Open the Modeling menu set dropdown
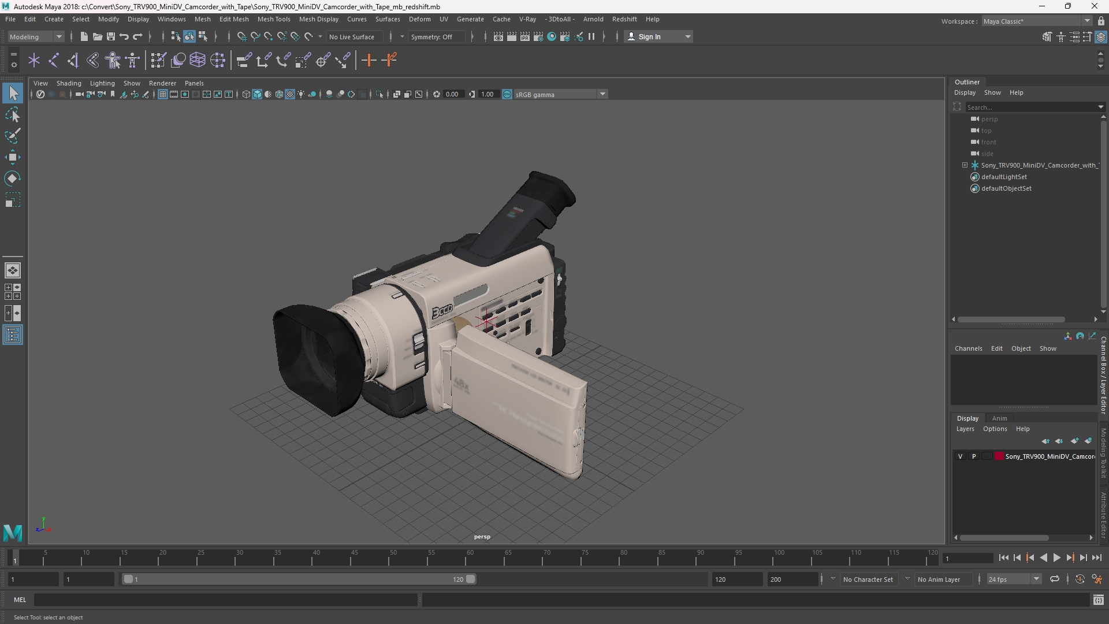1109x624 pixels. (x=36, y=36)
